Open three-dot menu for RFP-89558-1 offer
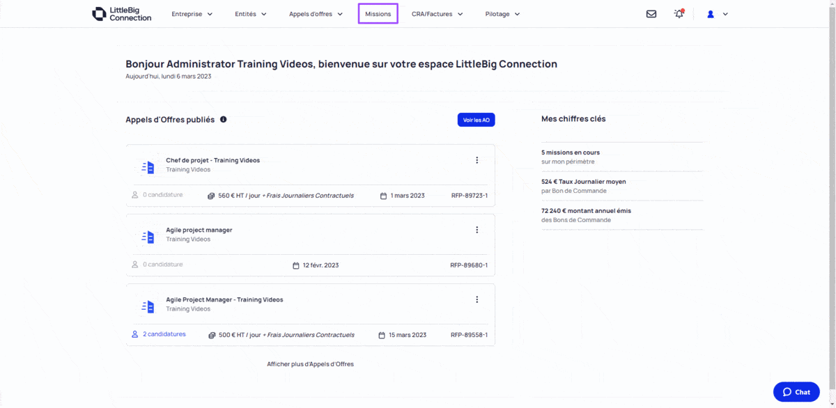Screen dimensions: 836x408 click(x=477, y=299)
